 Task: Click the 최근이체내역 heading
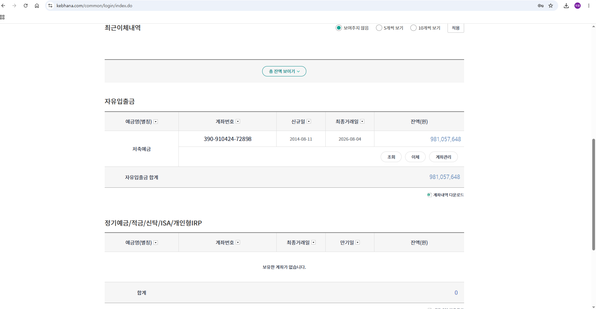[123, 28]
